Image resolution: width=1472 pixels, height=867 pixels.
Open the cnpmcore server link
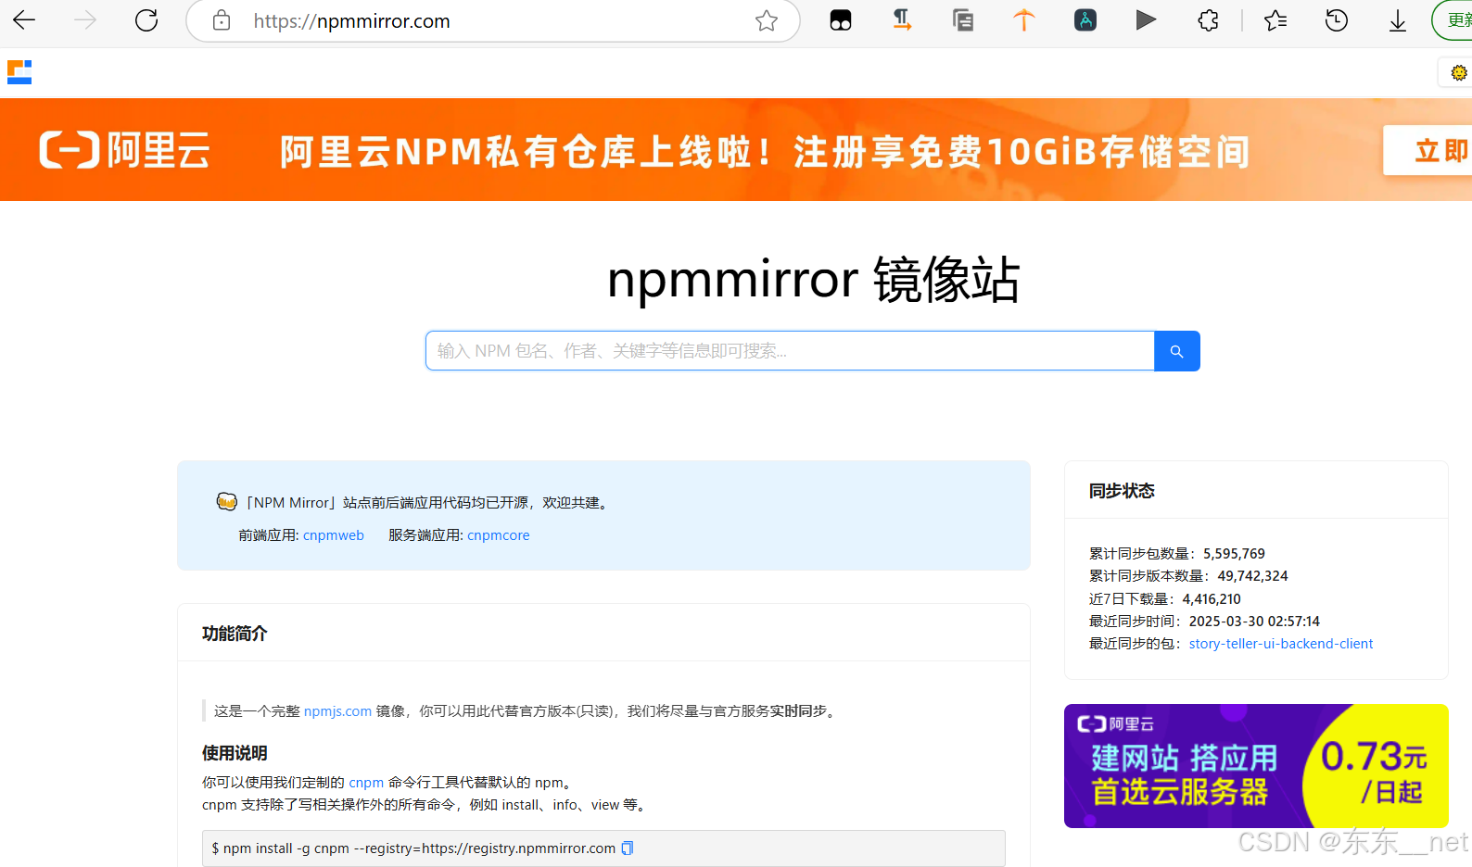499,535
